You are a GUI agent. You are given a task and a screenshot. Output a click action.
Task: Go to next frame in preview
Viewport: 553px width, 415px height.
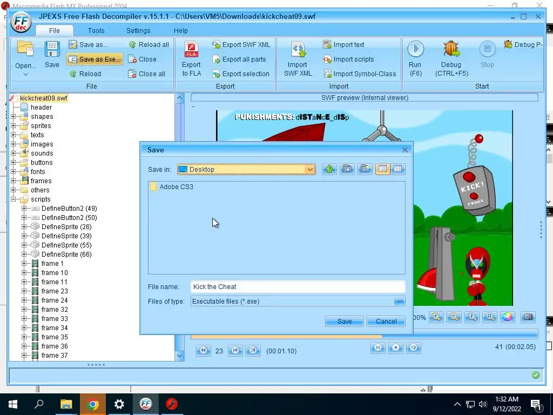tap(235, 350)
